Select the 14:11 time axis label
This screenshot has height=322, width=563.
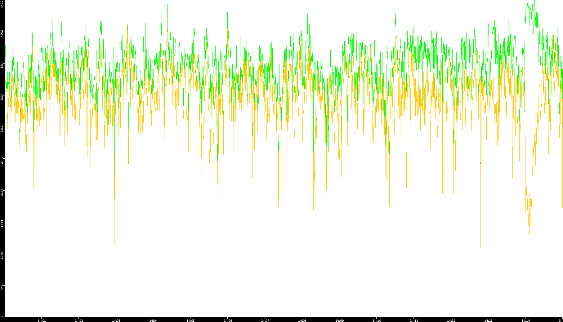[x=414, y=320]
